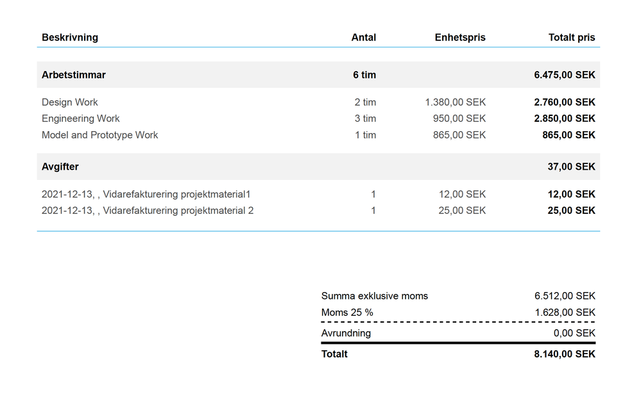Click the 6.475,00 SEK Arbetstimmar total
Screen dimensions: 641x399
565,75
